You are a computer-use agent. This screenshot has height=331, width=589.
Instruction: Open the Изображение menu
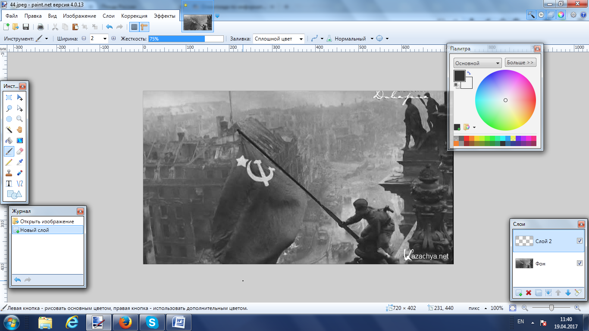click(x=79, y=16)
